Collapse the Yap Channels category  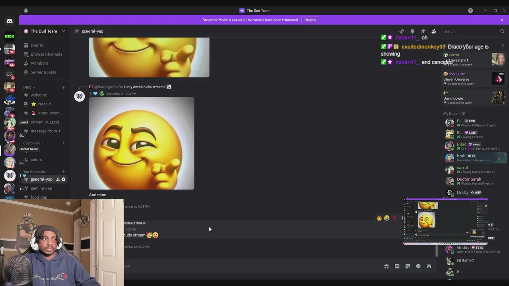coord(35,172)
